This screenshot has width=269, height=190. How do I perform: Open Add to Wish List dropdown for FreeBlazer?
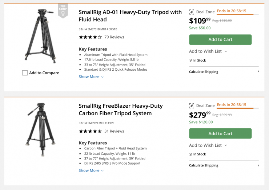[x=208, y=145]
